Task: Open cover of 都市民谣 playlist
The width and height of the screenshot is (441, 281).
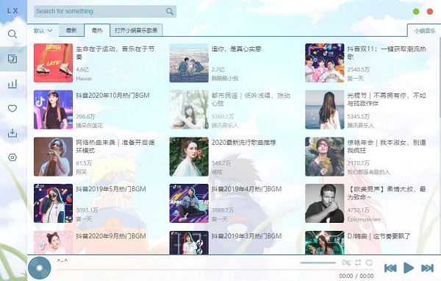Action: click(189, 110)
